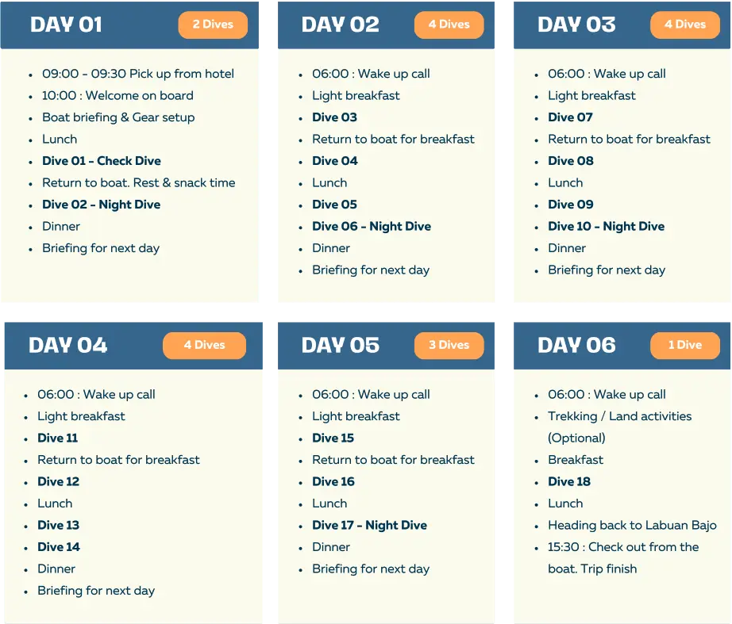This screenshot has height=624, width=732.
Task: Choose the DAY 06 heading
Action: click(x=576, y=345)
